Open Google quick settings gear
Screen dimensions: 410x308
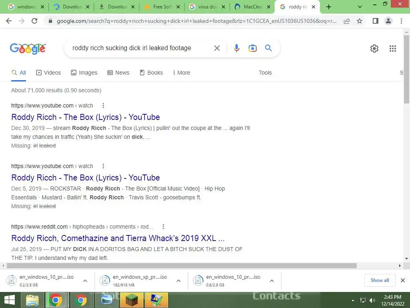374,49
